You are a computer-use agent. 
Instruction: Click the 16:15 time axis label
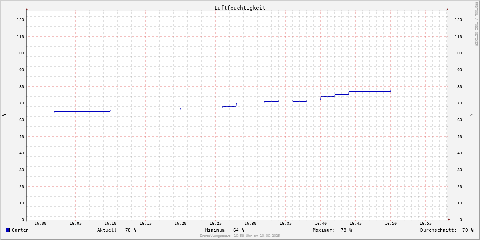coord(146,224)
